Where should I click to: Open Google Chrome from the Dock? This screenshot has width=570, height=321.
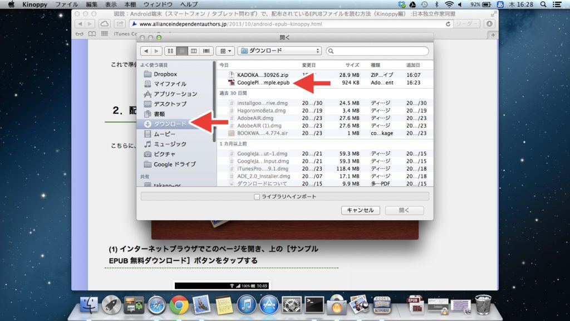click(x=179, y=305)
